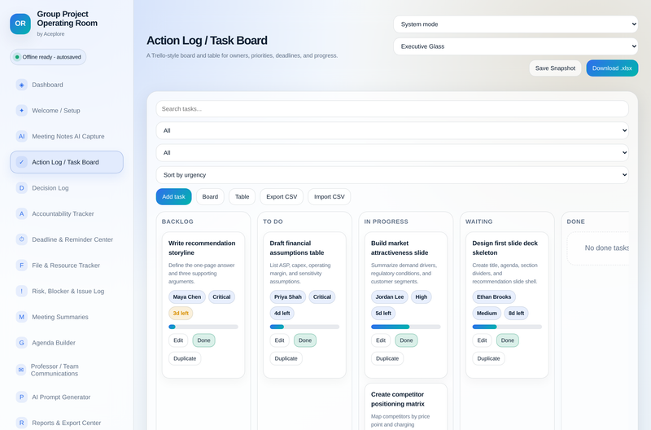Click the Import CSV button

[x=330, y=196]
